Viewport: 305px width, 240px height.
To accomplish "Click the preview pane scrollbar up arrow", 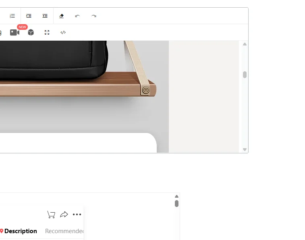I will click(176, 197).
